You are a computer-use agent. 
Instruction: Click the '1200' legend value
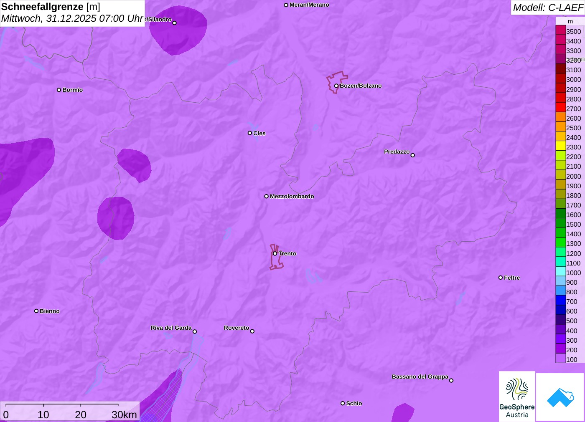coord(574,253)
